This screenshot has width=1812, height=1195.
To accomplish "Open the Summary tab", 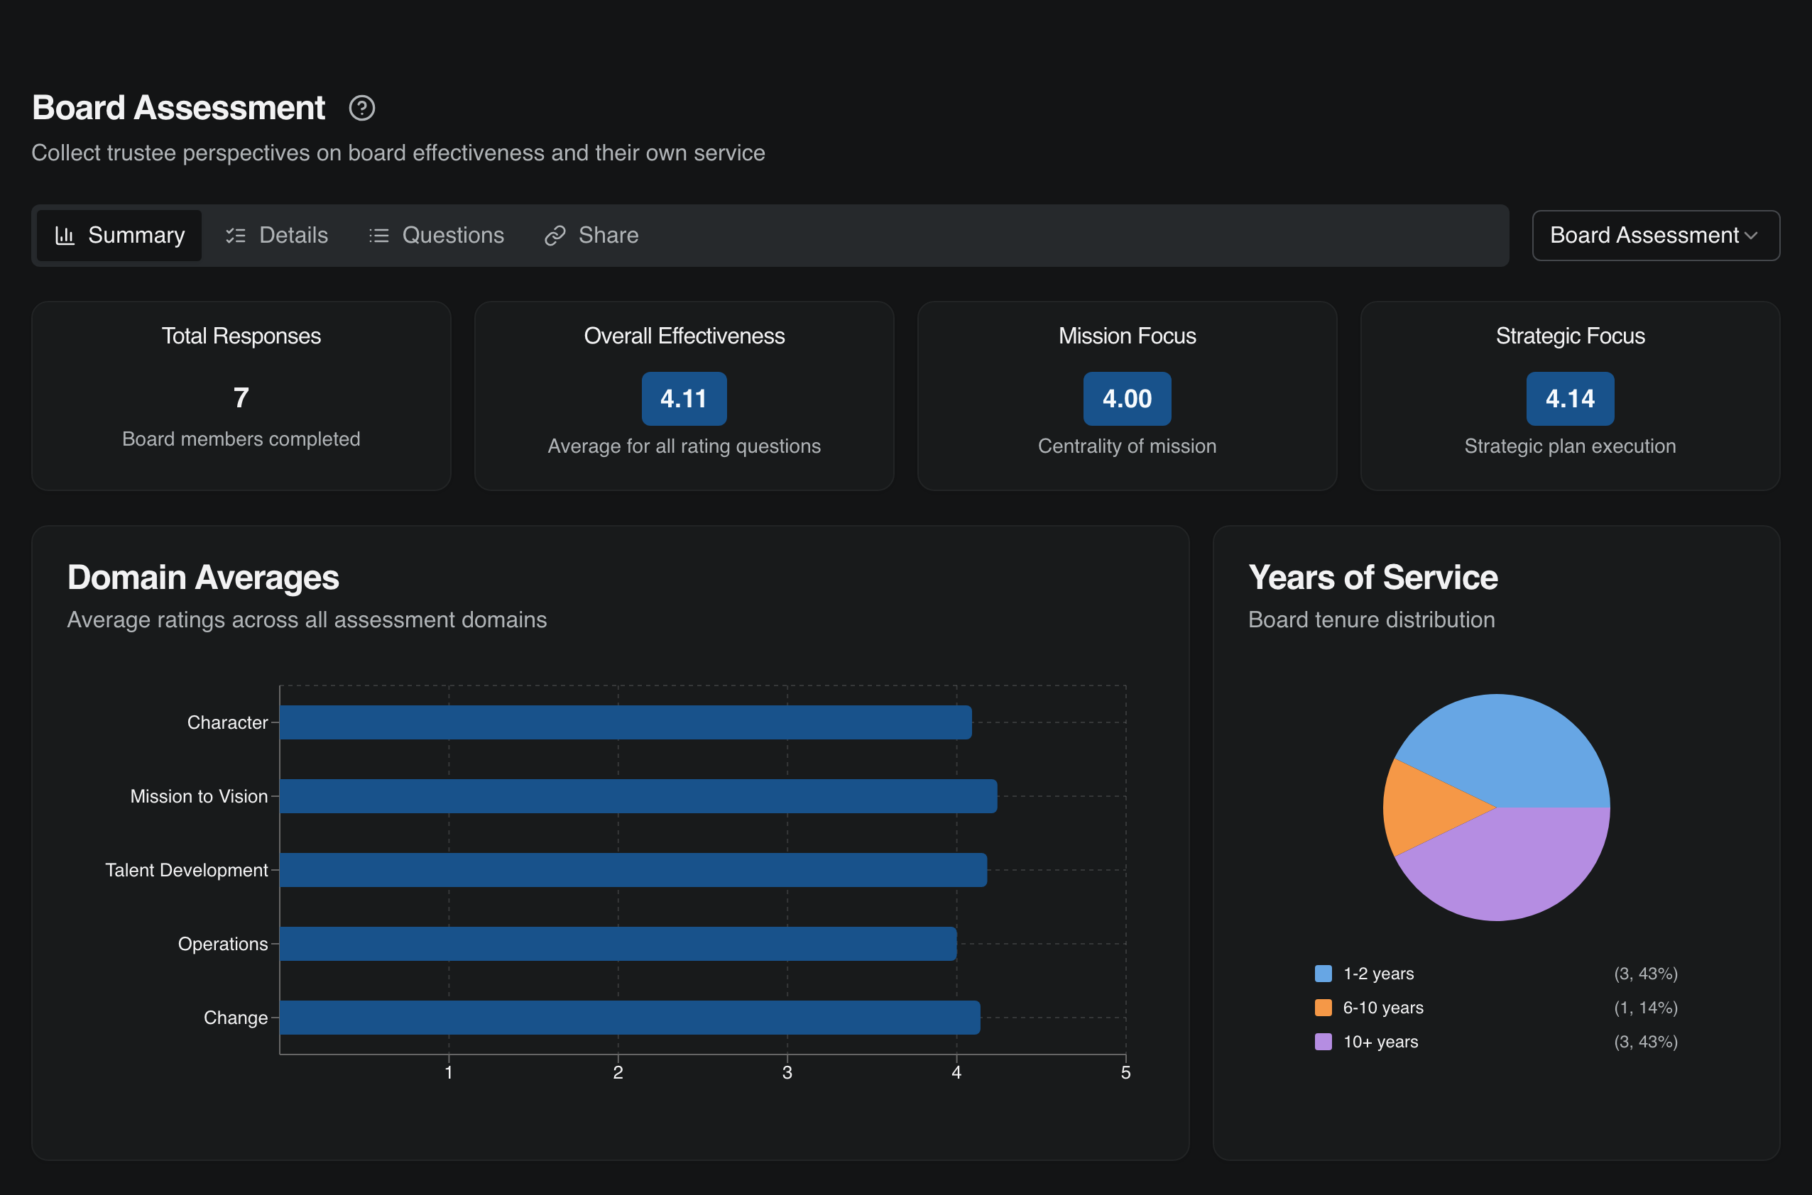I will click(120, 236).
